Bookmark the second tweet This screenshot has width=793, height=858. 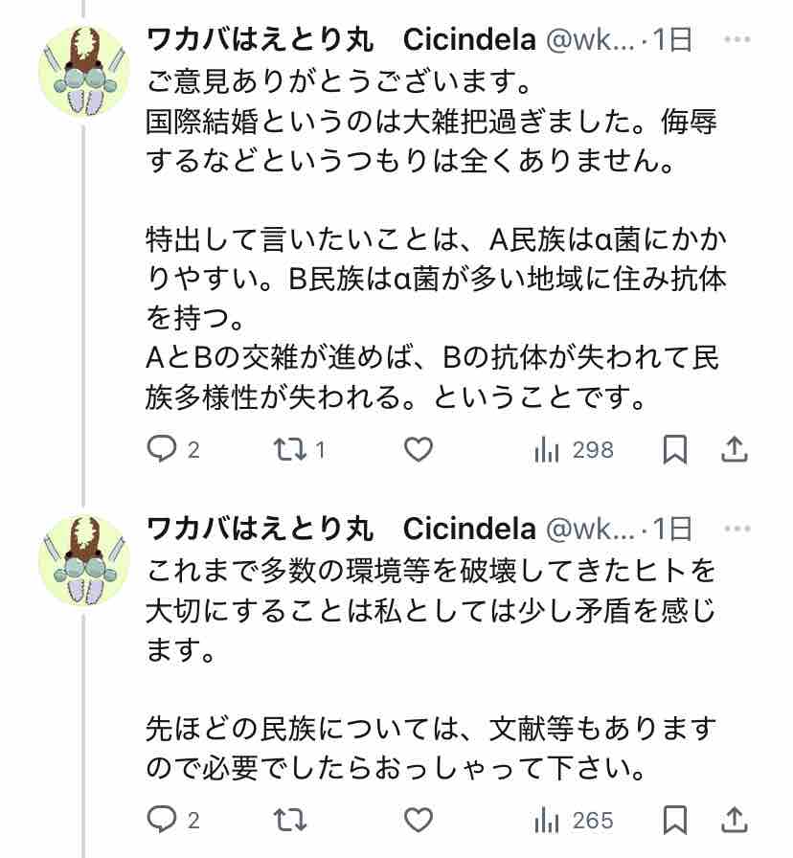[x=675, y=820]
